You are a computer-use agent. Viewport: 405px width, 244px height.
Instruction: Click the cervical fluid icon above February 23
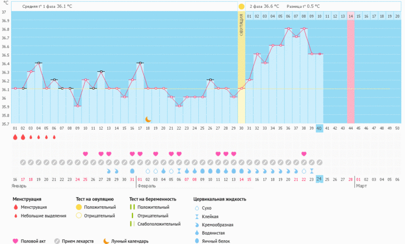[x=311, y=171]
